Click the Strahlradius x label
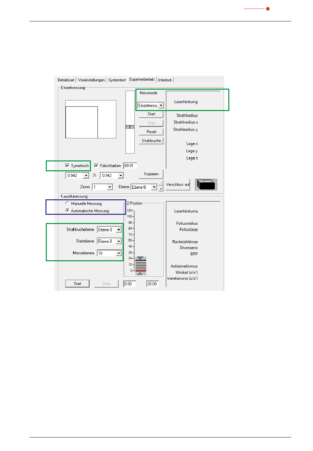Screen dimensions: 313x451 186,122
